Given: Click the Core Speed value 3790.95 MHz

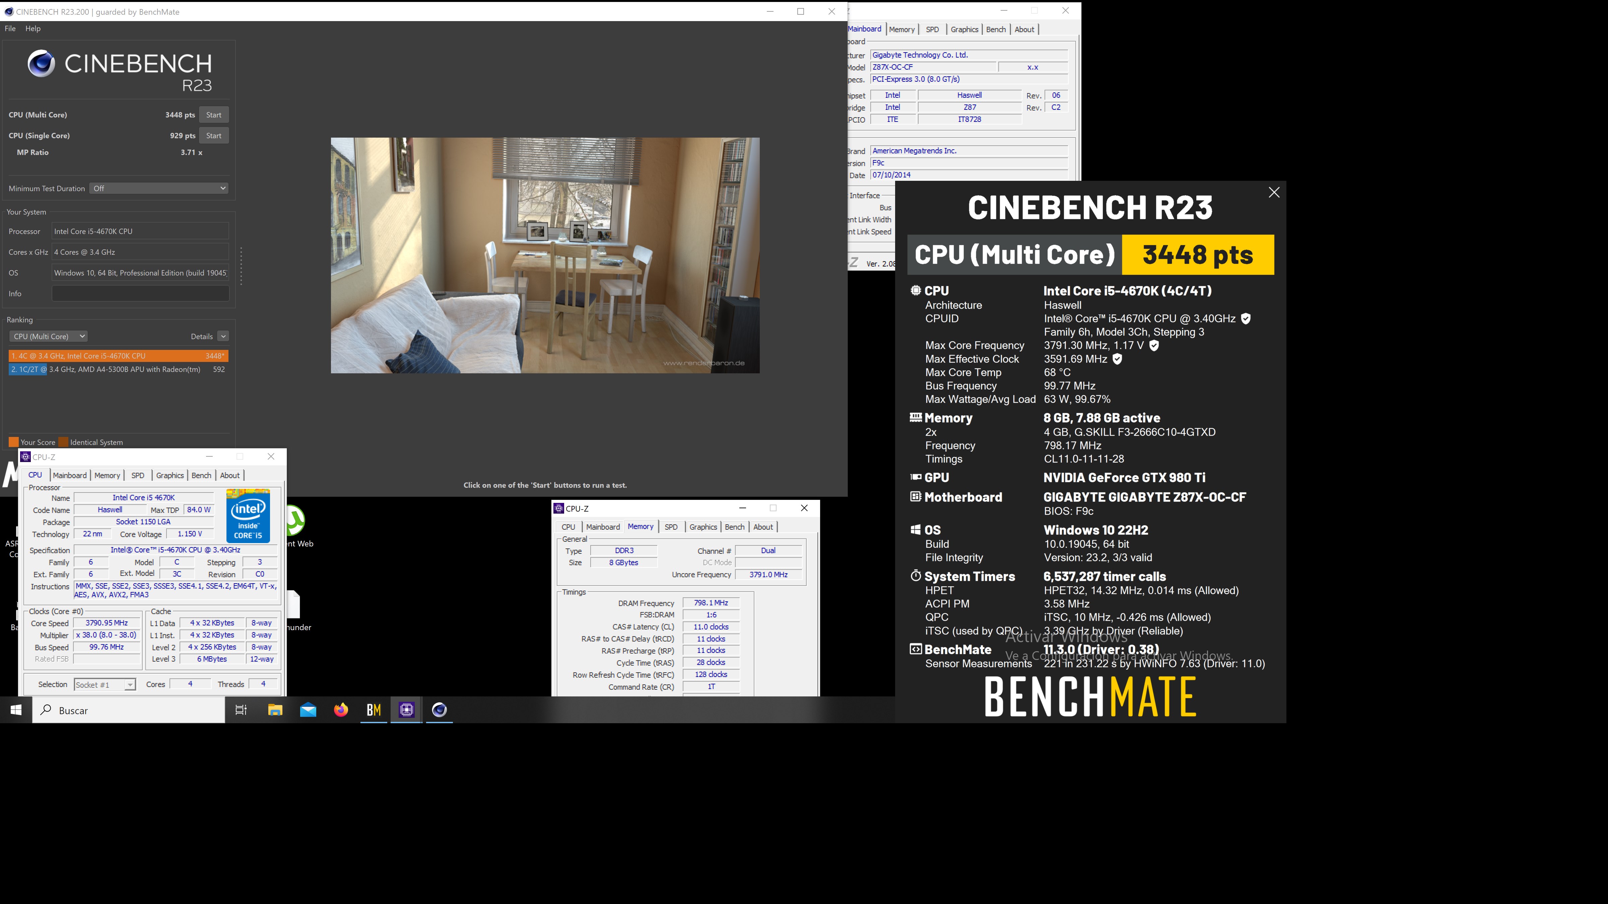Looking at the screenshot, I should click(x=107, y=623).
